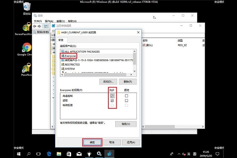
Task: Toggle Deny for Read permission
Action: pyautogui.click(x=126, y=101)
